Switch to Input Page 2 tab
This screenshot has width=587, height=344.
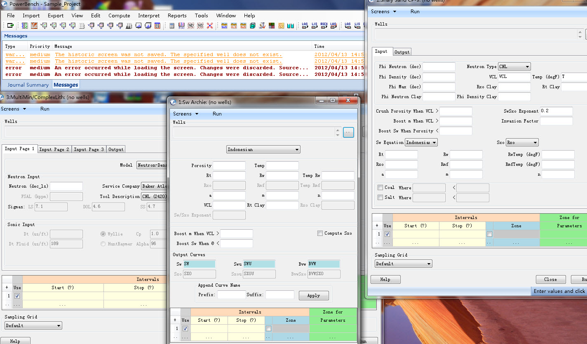(54, 149)
